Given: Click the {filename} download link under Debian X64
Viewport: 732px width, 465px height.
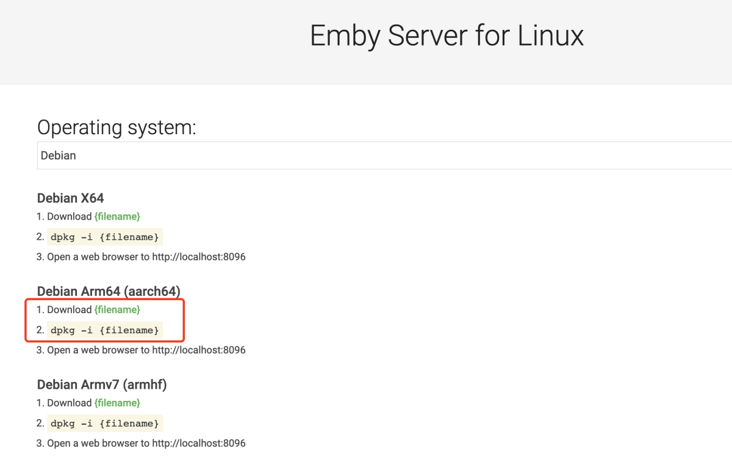Looking at the screenshot, I should point(117,217).
